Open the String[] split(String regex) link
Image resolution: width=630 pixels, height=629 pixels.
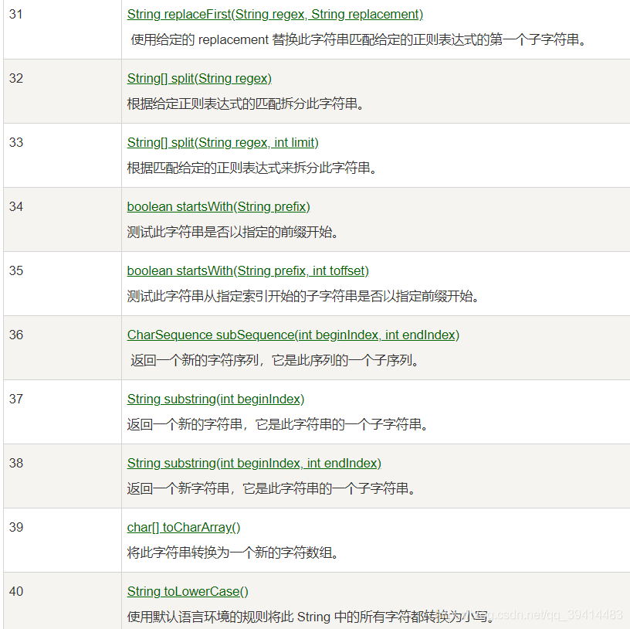[x=199, y=78]
